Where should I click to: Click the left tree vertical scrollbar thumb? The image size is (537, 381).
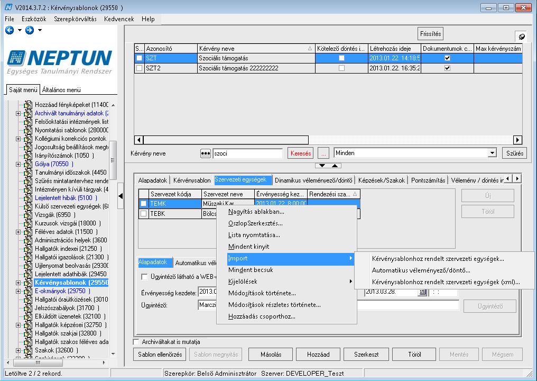coord(113,160)
